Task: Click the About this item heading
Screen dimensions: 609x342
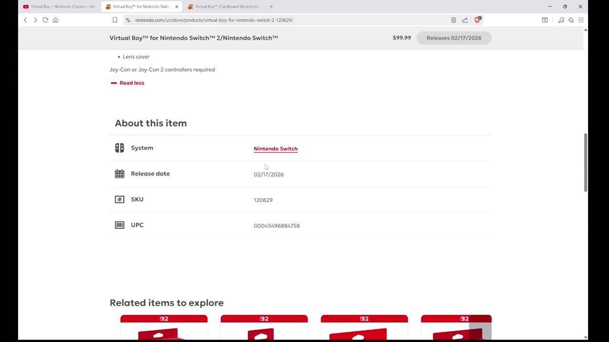Action: pyautogui.click(x=151, y=123)
